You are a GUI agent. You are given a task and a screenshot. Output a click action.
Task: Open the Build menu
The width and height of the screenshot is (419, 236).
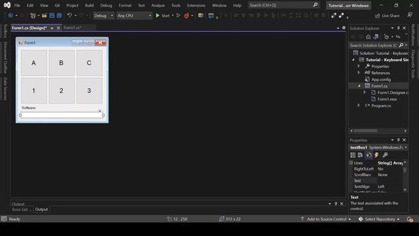(x=89, y=5)
